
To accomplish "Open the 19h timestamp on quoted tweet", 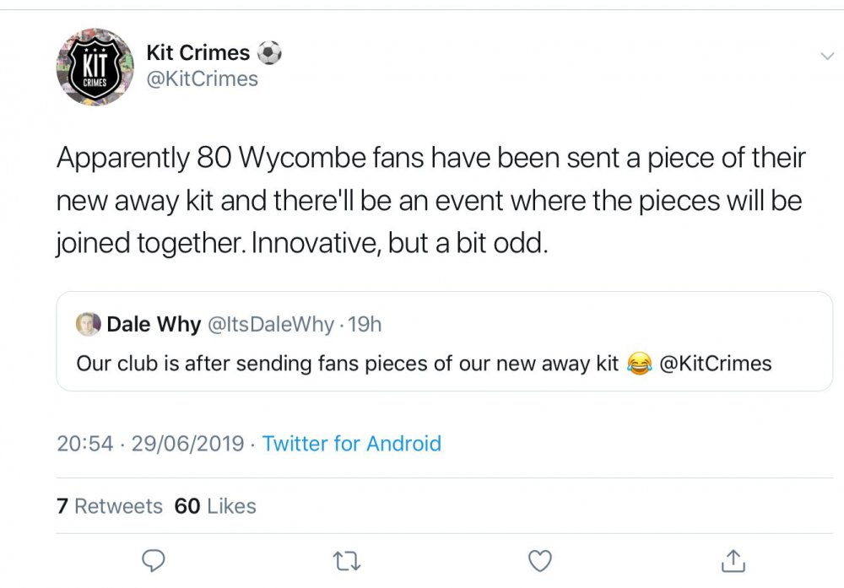I will pos(365,324).
